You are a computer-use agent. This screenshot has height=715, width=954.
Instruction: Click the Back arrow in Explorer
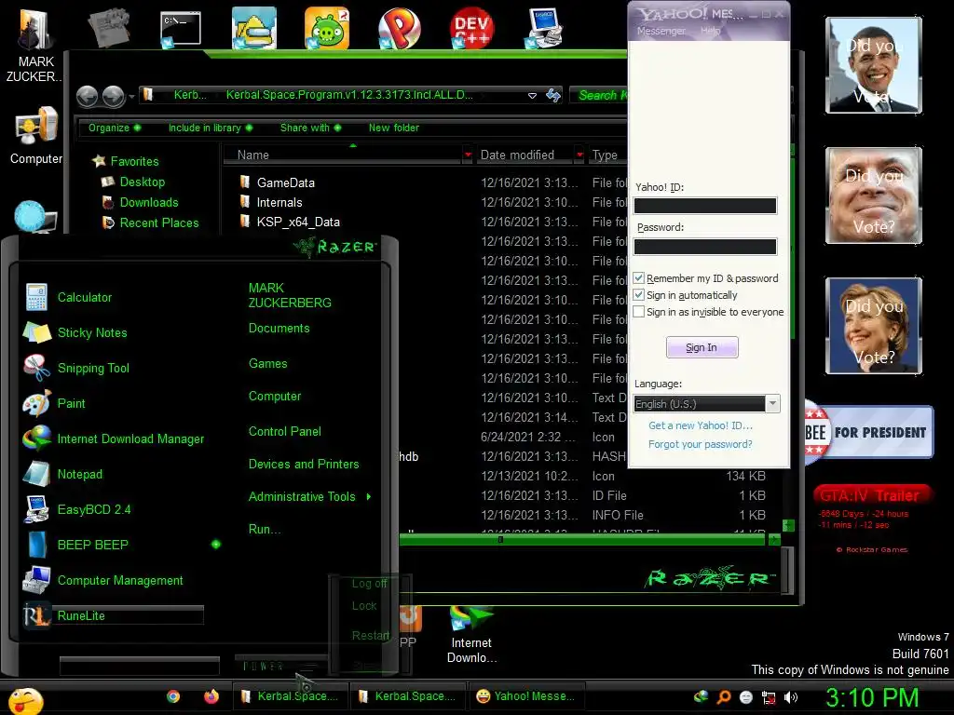pyautogui.click(x=87, y=96)
